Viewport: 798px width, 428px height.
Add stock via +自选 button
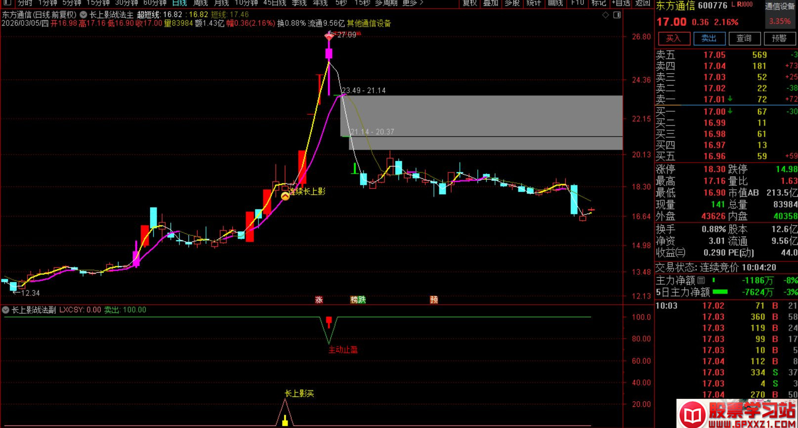(621, 3)
